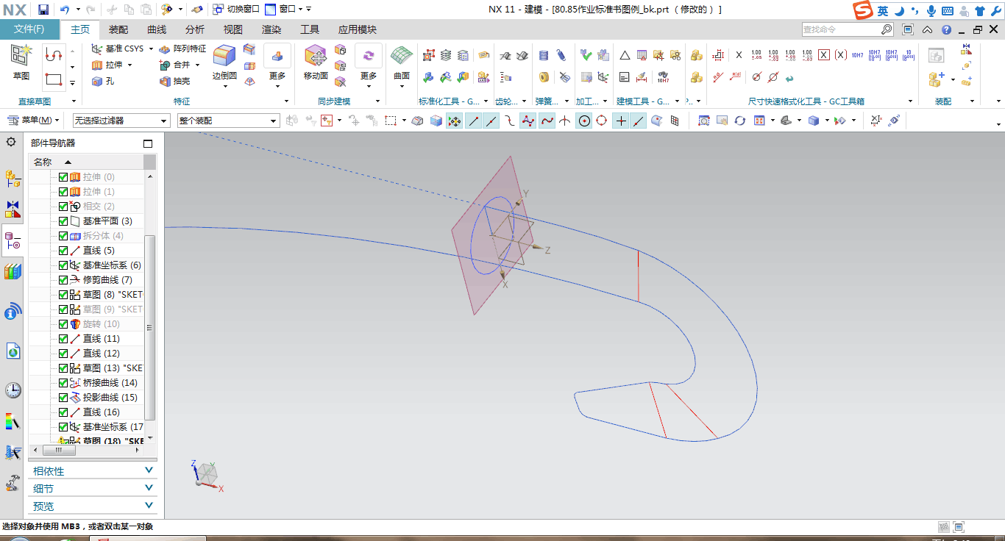Open the 无选择过滤器 selection filter dropdown
Screen dimensions: 1005x541
(121, 121)
